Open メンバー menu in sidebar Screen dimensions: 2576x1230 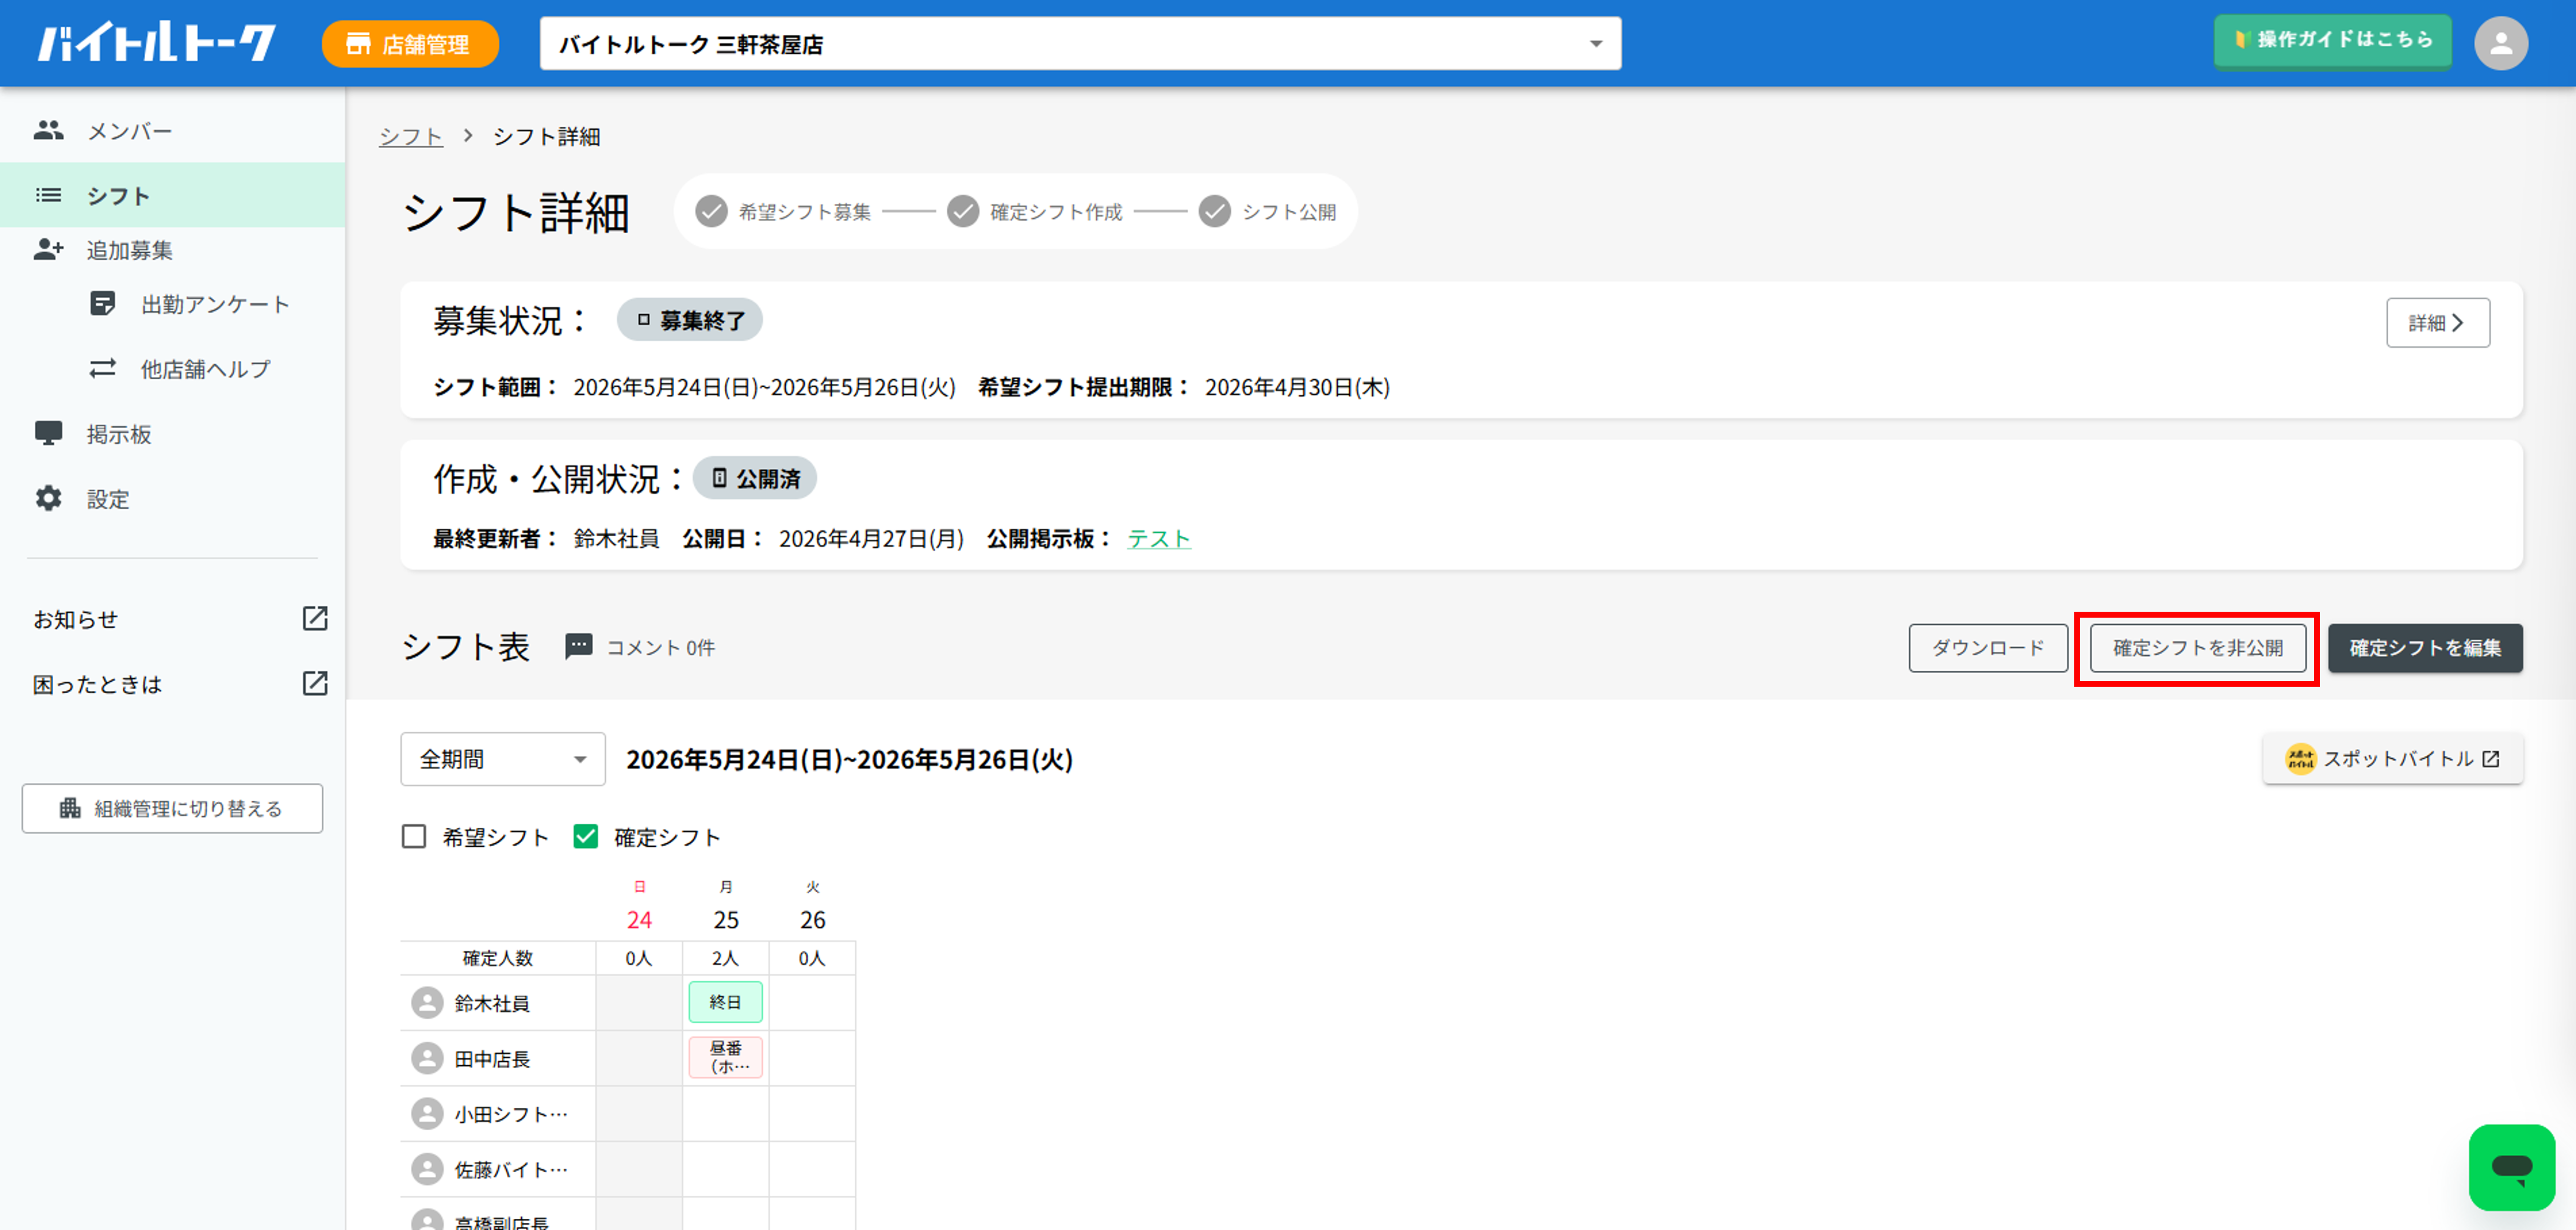[173, 130]
